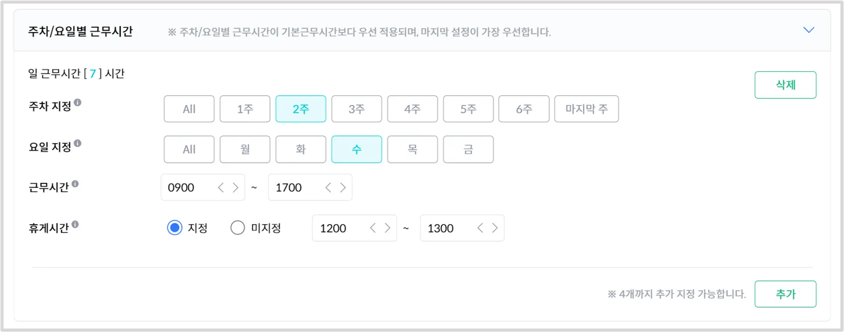
Task: Decrease work start time 0900 with left arrow
Action: click(221, 188)
